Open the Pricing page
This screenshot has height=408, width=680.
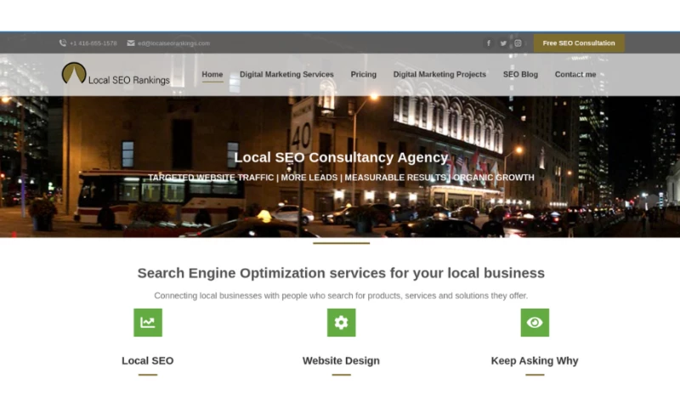[363, 75]
